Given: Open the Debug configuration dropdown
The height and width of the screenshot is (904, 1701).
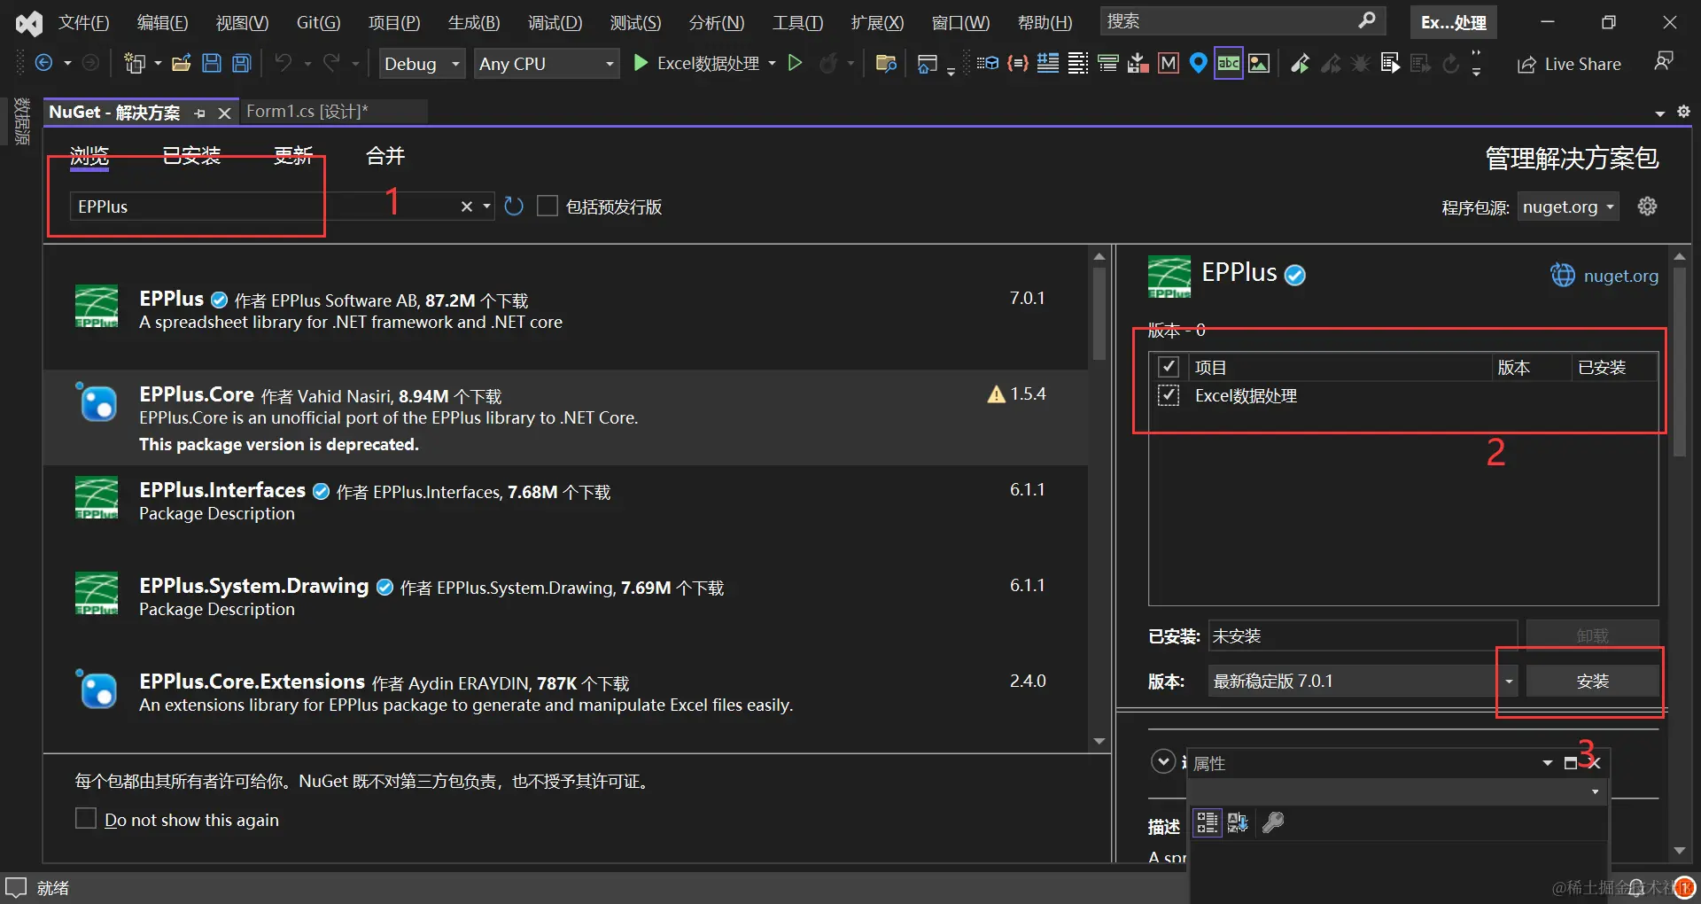Looking at the screenshot, I should [423, 64].
